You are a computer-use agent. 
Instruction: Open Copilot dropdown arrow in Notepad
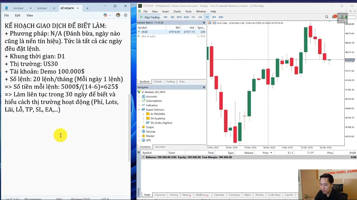pos(110,15)
